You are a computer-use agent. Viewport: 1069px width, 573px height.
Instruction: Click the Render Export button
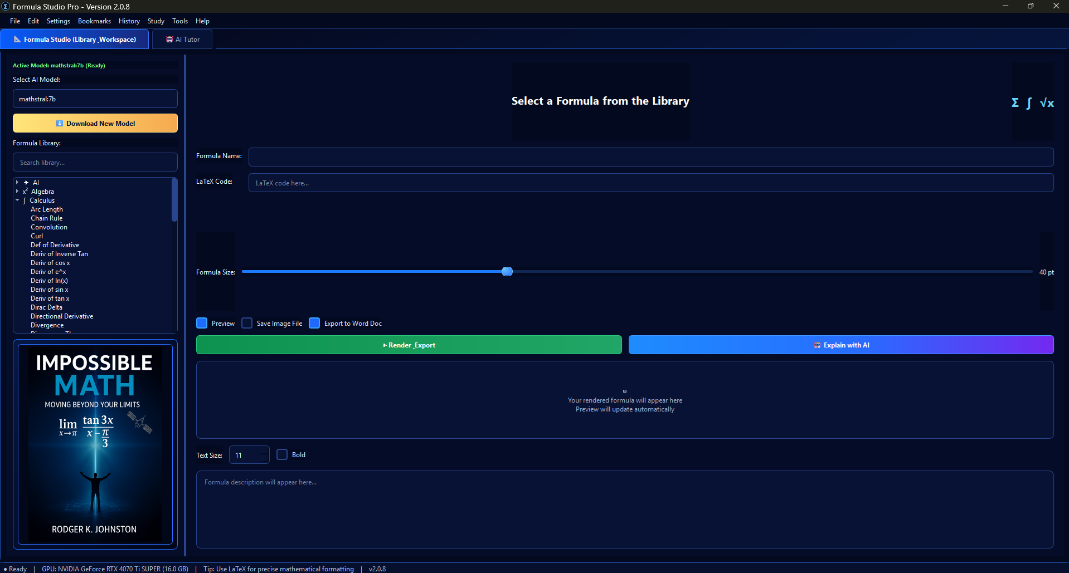(409, 345)
